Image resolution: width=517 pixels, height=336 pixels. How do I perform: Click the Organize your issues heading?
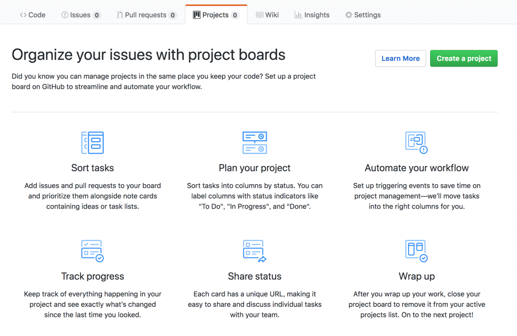(148, 54)
